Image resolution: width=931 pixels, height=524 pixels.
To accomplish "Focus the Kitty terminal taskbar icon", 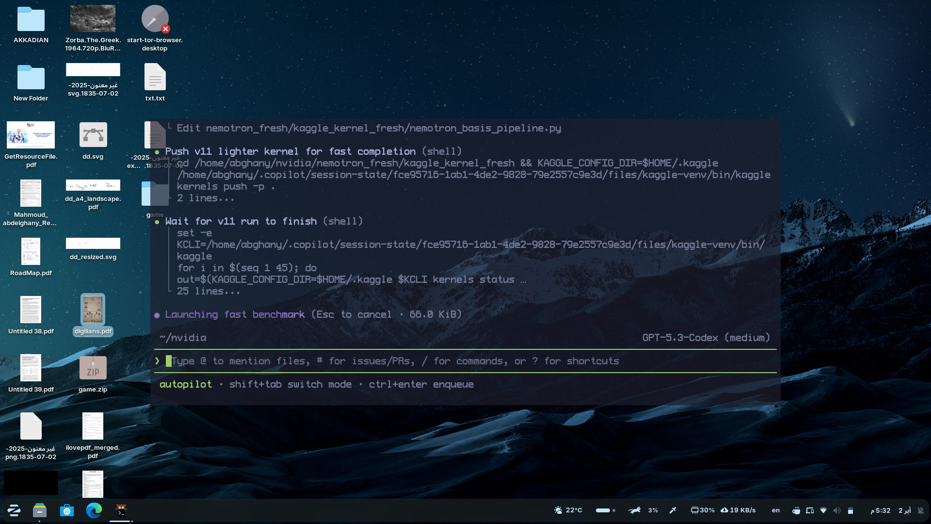I will click(121, 510).
